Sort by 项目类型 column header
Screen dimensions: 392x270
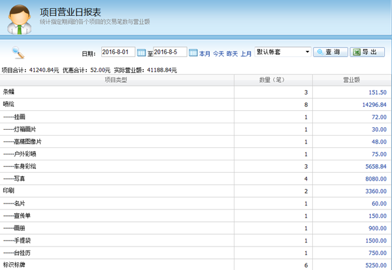(116, 80)
